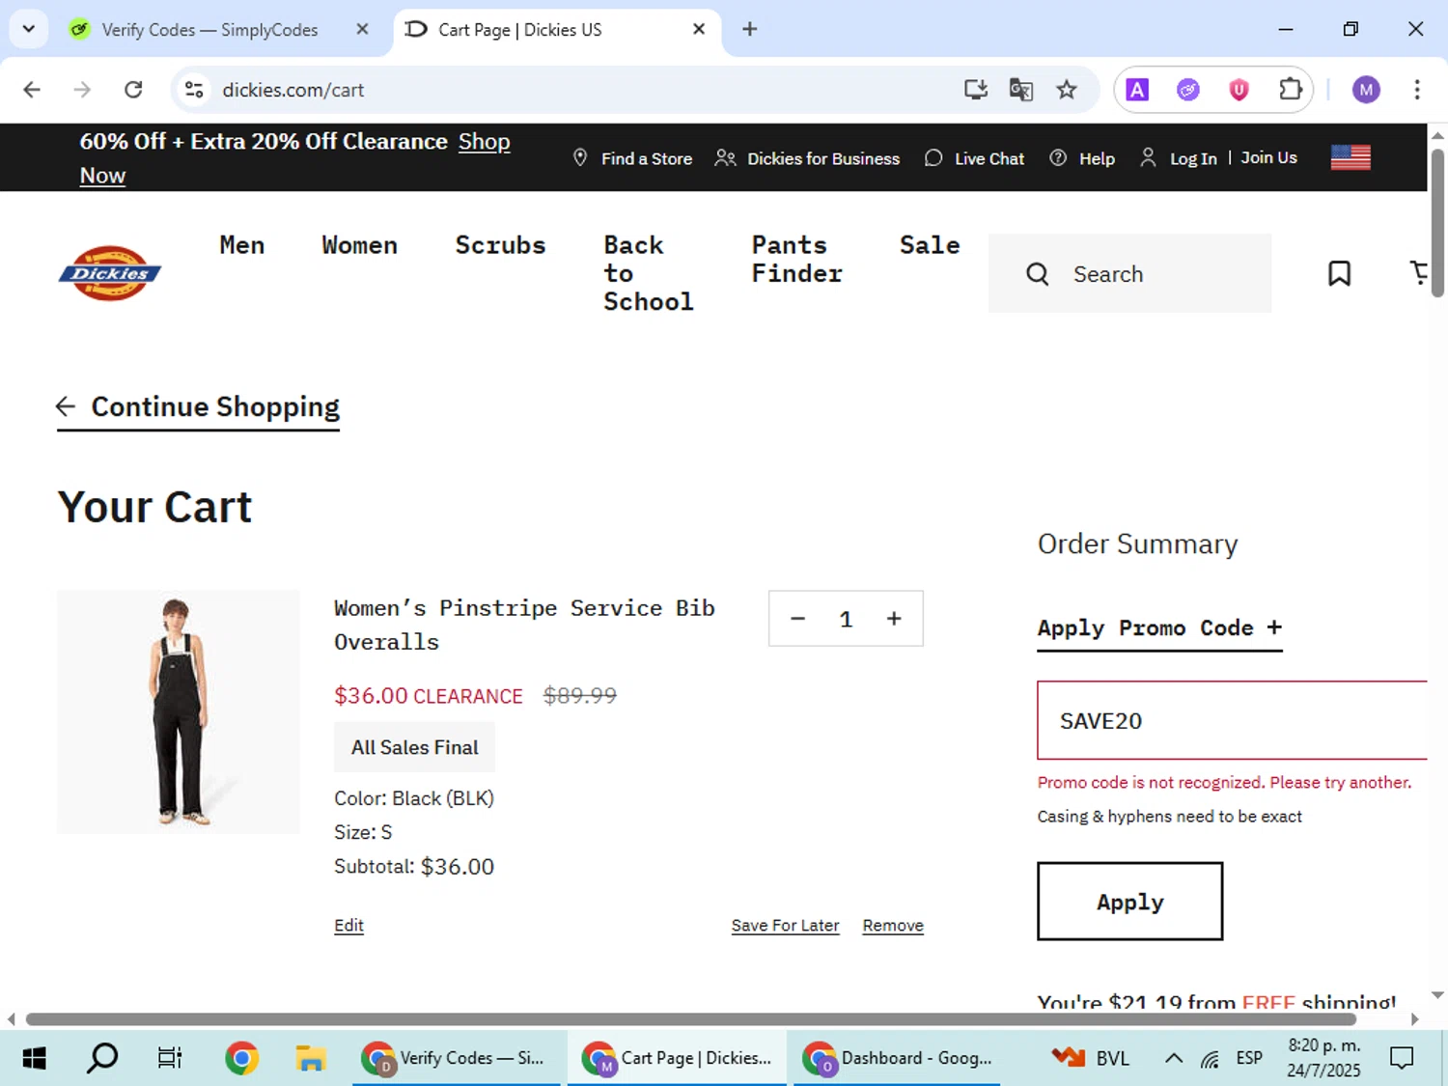Go back to previous page

click(x=32, y=90)
